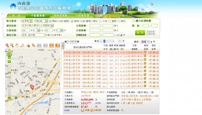This screenshot has height=115, width=202.
Task: Select the m2 area unit radio button
Action: click(115, 35)
